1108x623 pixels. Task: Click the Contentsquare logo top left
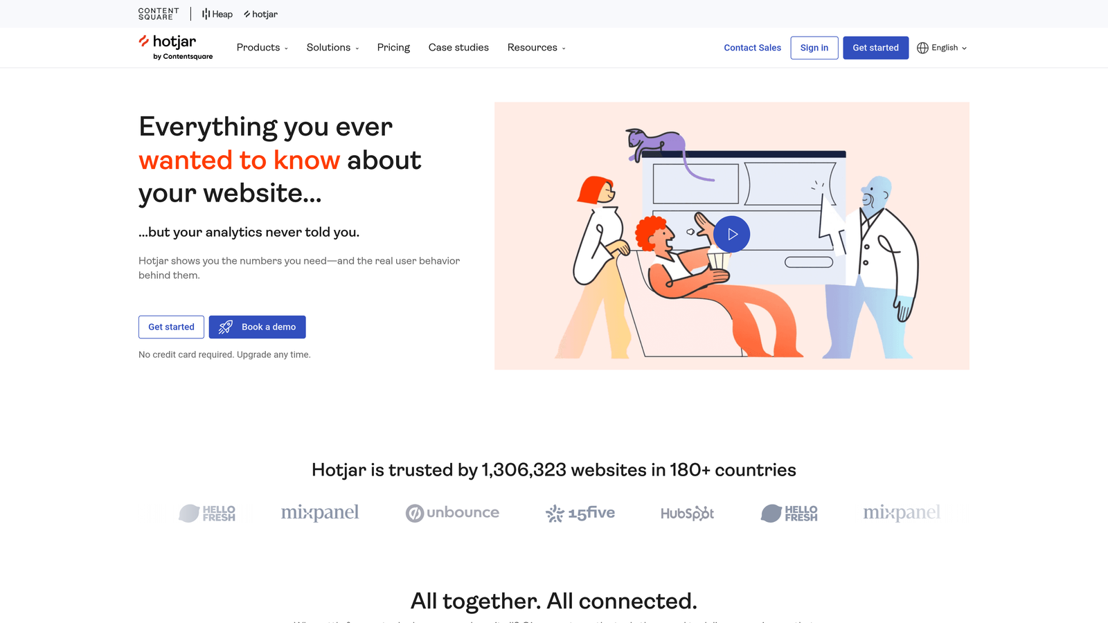[x=158, y=14]
